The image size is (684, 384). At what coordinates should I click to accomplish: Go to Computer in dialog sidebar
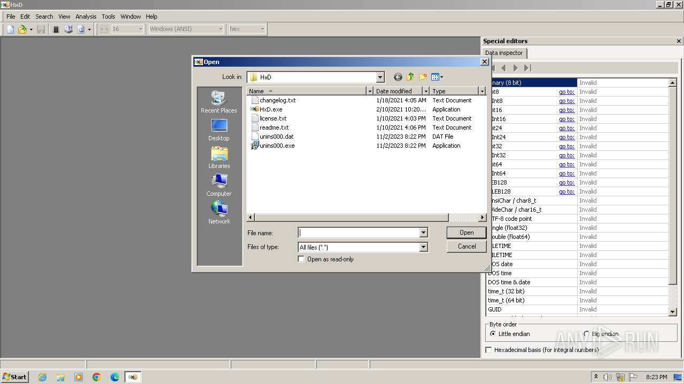(x=219, y=185)
